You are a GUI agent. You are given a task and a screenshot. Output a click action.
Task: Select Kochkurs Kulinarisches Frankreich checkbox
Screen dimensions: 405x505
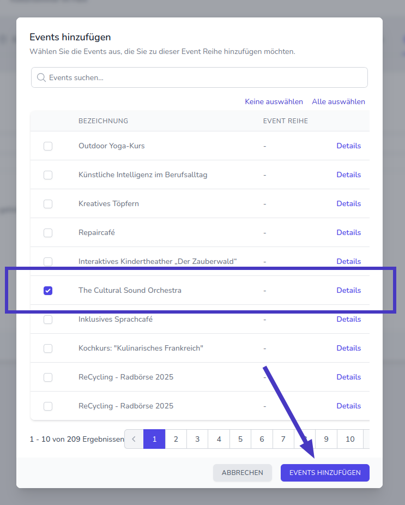[x=48, y=348]
